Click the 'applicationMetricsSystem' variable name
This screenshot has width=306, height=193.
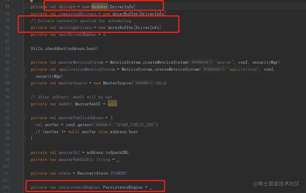(x=87, y=69)
